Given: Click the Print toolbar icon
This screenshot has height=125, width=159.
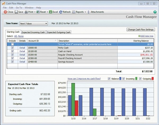Looking at the screenshot, I should point(26,12).
